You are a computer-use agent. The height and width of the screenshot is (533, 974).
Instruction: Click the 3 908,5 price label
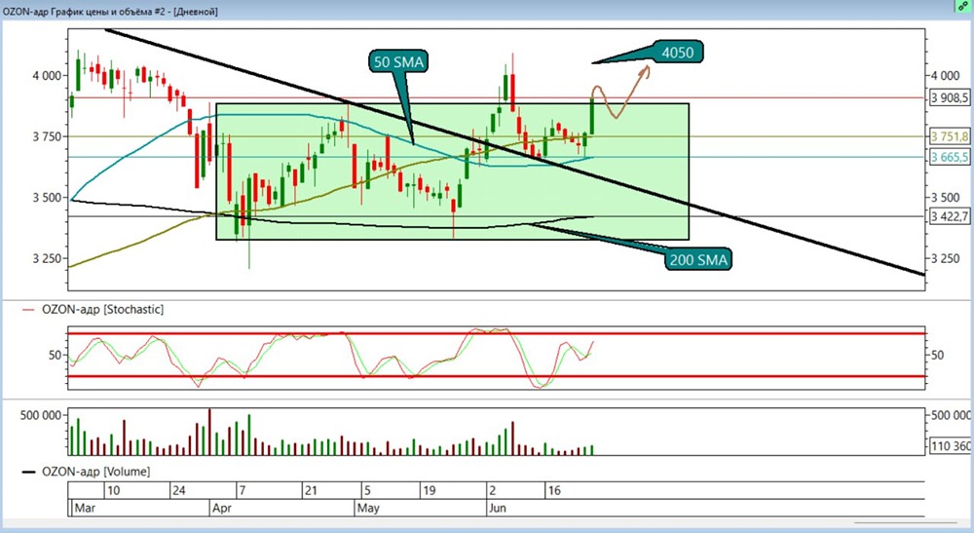[x=949, y=98]
